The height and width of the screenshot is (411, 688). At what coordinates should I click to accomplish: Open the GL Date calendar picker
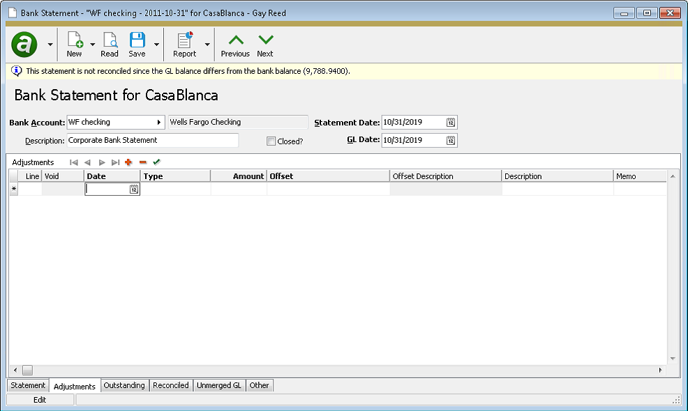click(x=451, y=140)
